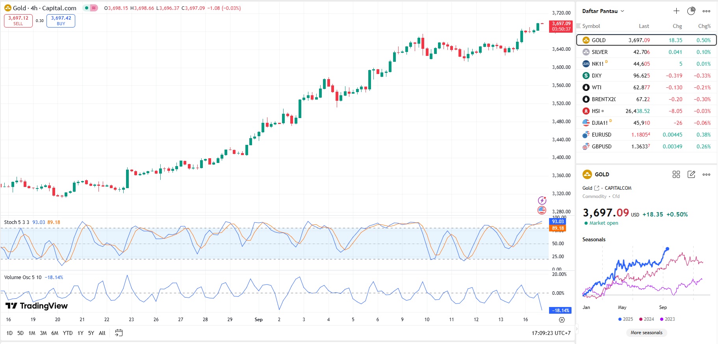Image resolution: width=718 pixels, height=344 pixels.
Task: Click the SELL price button
Action: click(x=18, y=21)
